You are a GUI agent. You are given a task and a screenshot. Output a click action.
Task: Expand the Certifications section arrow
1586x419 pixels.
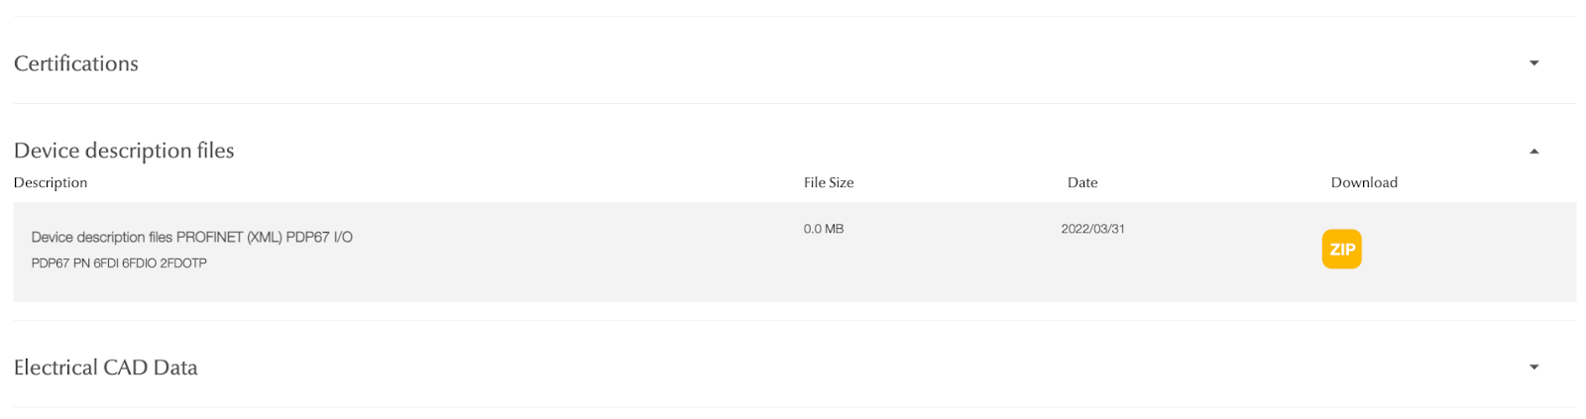coord(1533,63)
